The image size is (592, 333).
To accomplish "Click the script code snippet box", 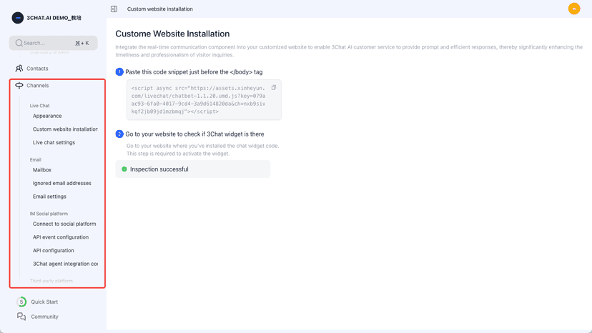I will pos(204,99).
